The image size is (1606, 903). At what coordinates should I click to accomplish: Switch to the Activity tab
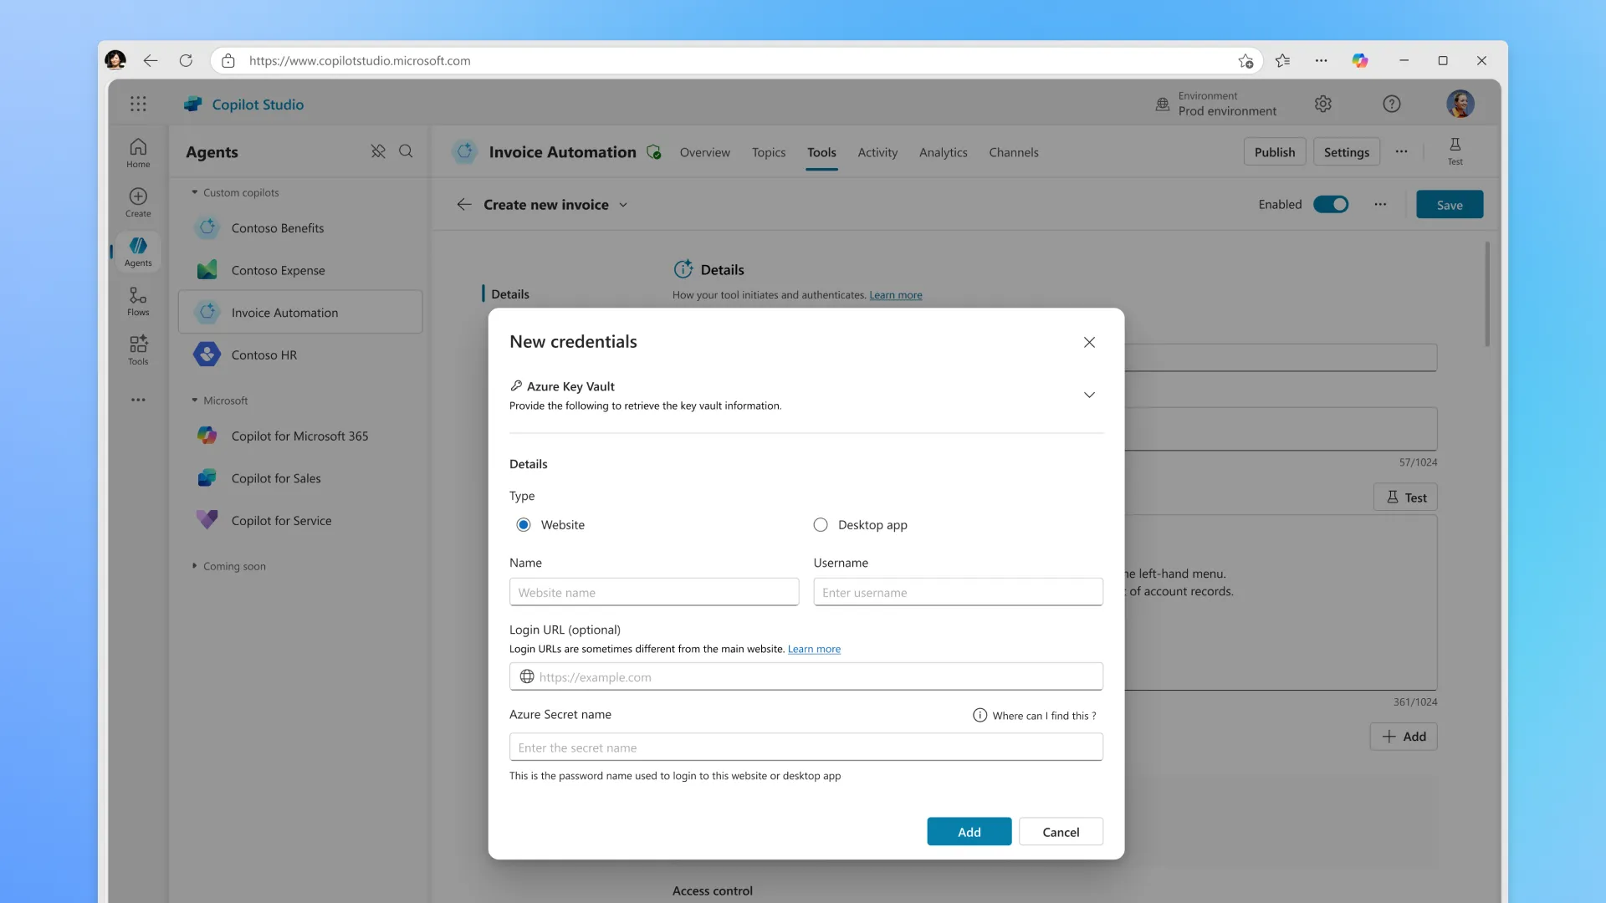877,152
